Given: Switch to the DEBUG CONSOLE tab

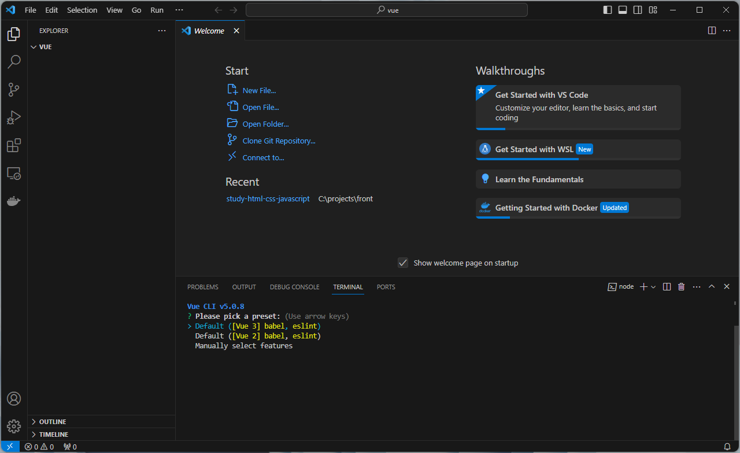Looking at the screenshot, I should pos(294,287).
